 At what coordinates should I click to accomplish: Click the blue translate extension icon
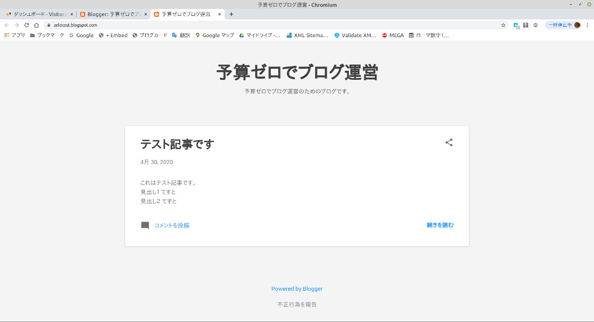click(516, 25)
